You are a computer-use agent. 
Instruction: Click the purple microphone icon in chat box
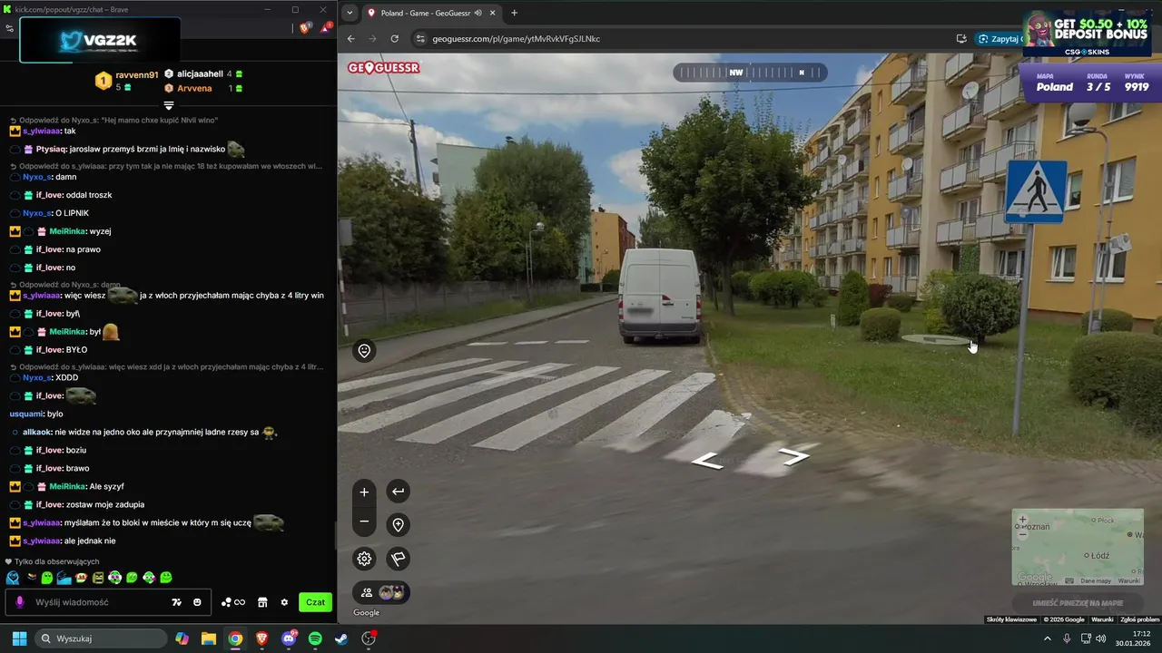20,602
